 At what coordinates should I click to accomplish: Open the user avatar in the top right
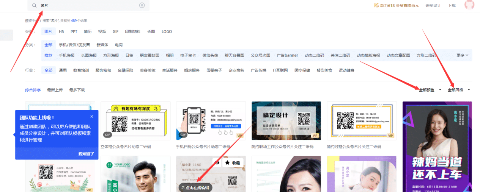click(469, 5)
